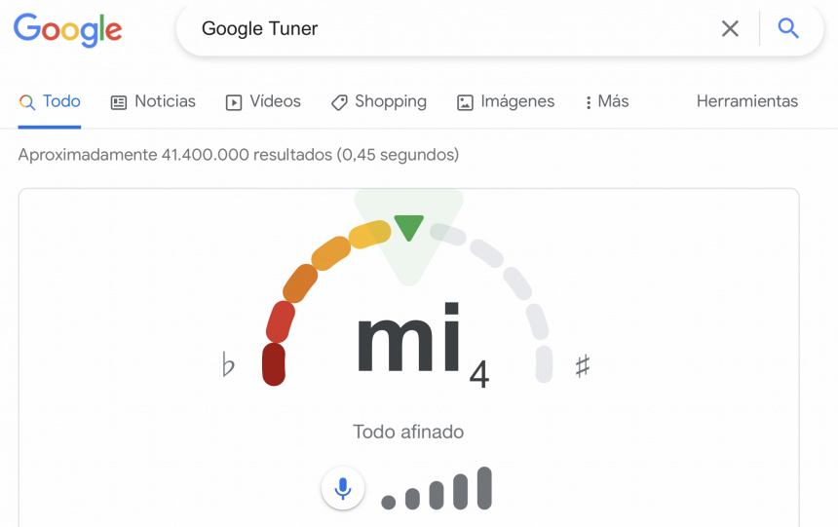Image resolution: width=838 pixels, height=527 pixels.
Task: Click the dark red gauge segment
Action: 274,364
